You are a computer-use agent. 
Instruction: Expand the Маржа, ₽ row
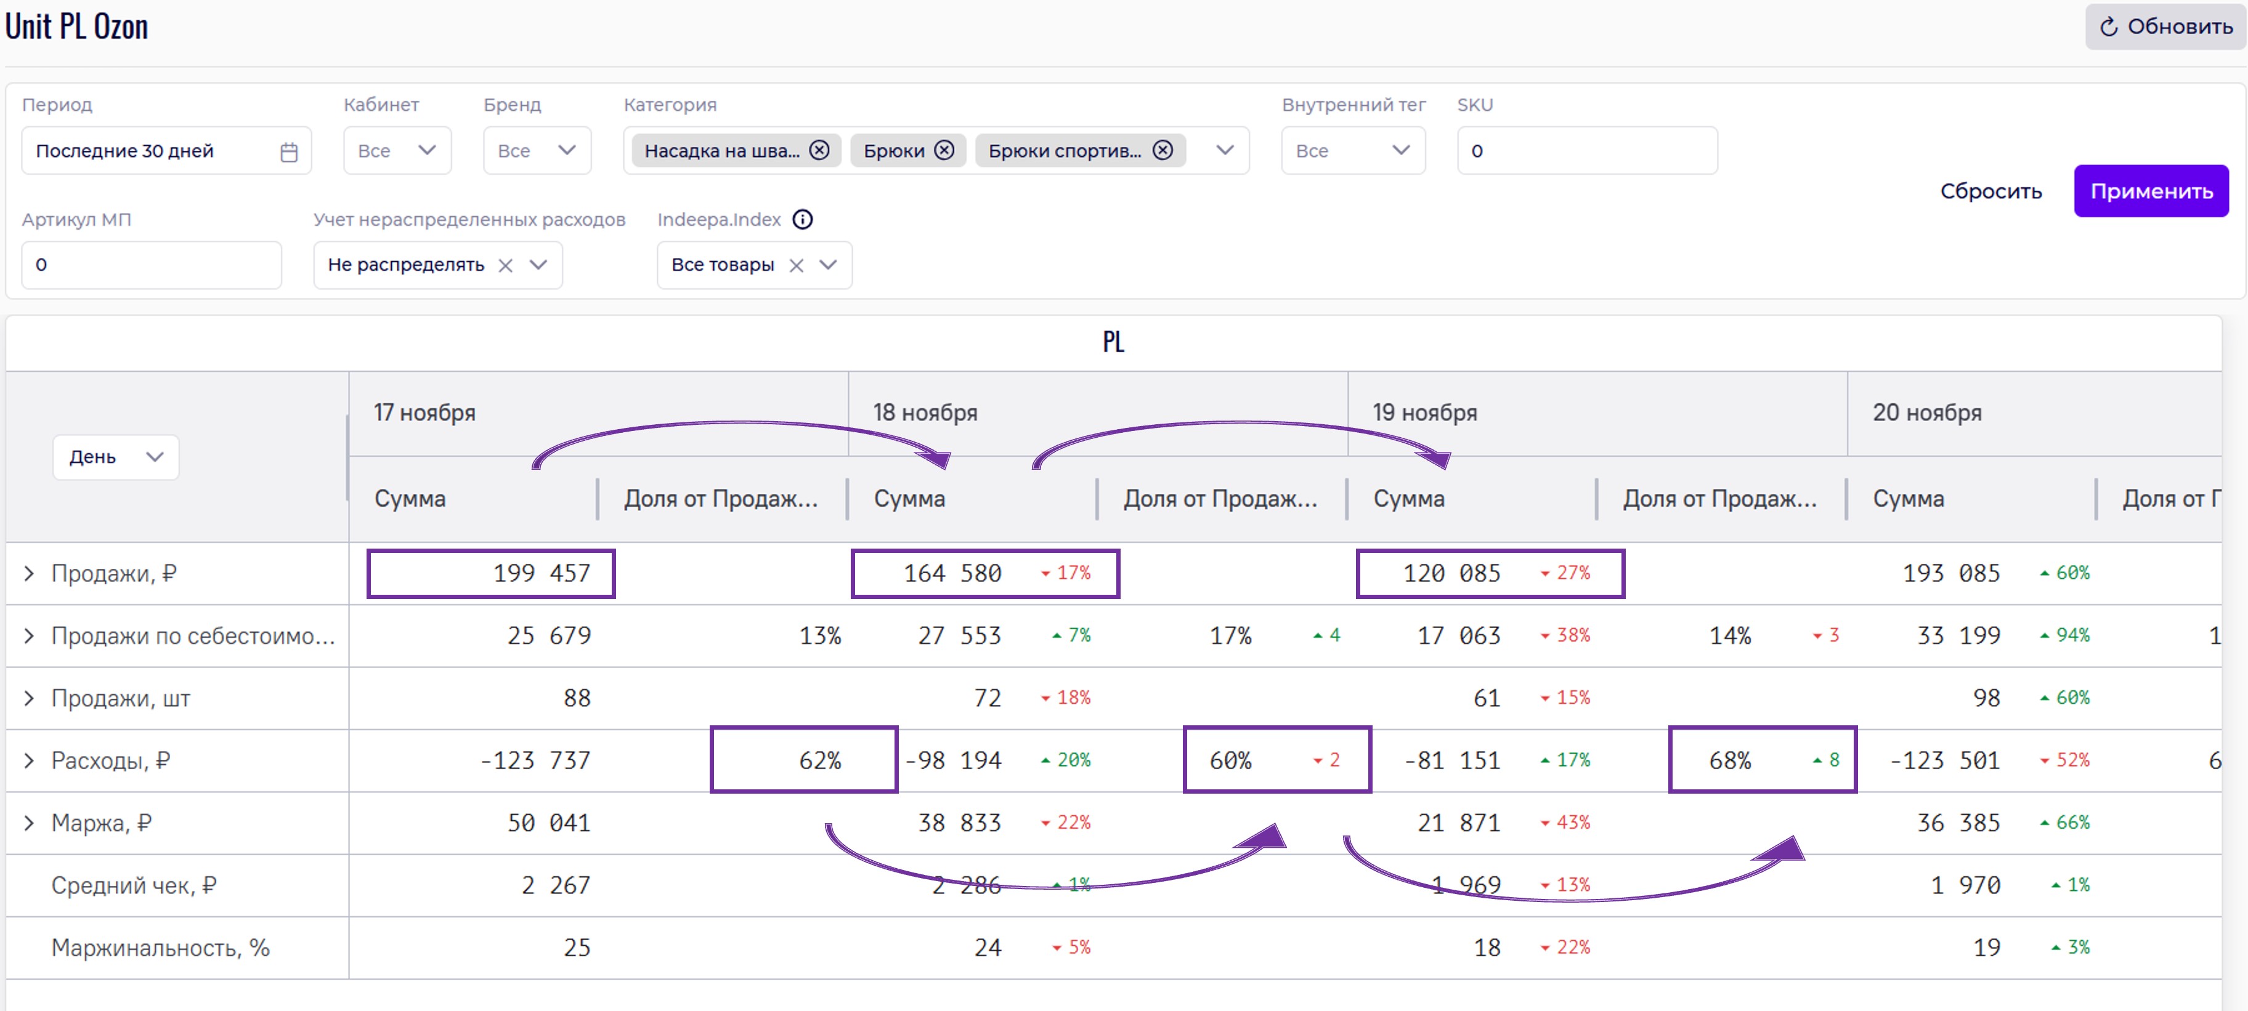pyautogui.click(x=29, y=823)
